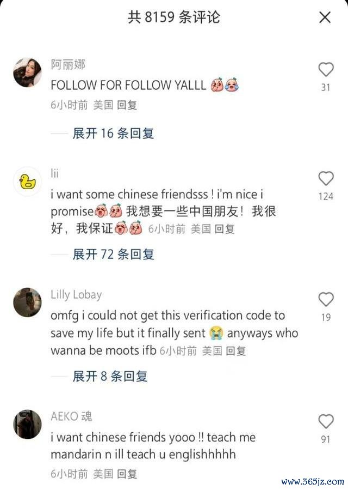348x490 pixels.
Task: Open Lilly Lobay's avatar photo
Action: 27,303
